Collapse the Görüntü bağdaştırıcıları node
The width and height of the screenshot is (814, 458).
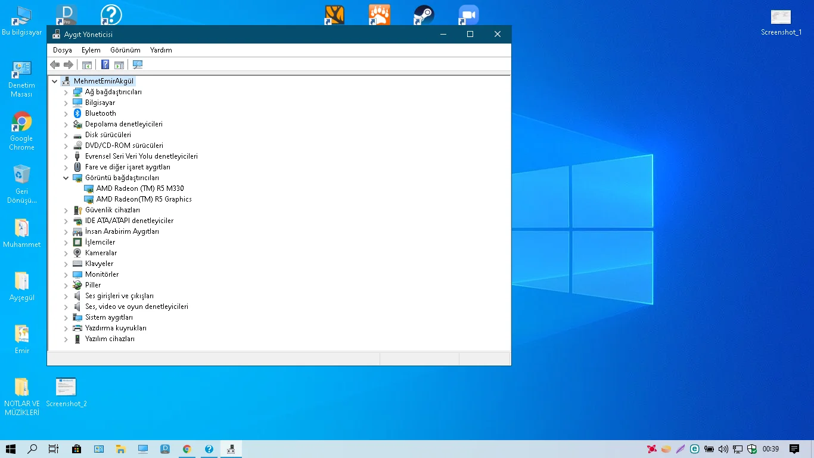coord(66,178)
